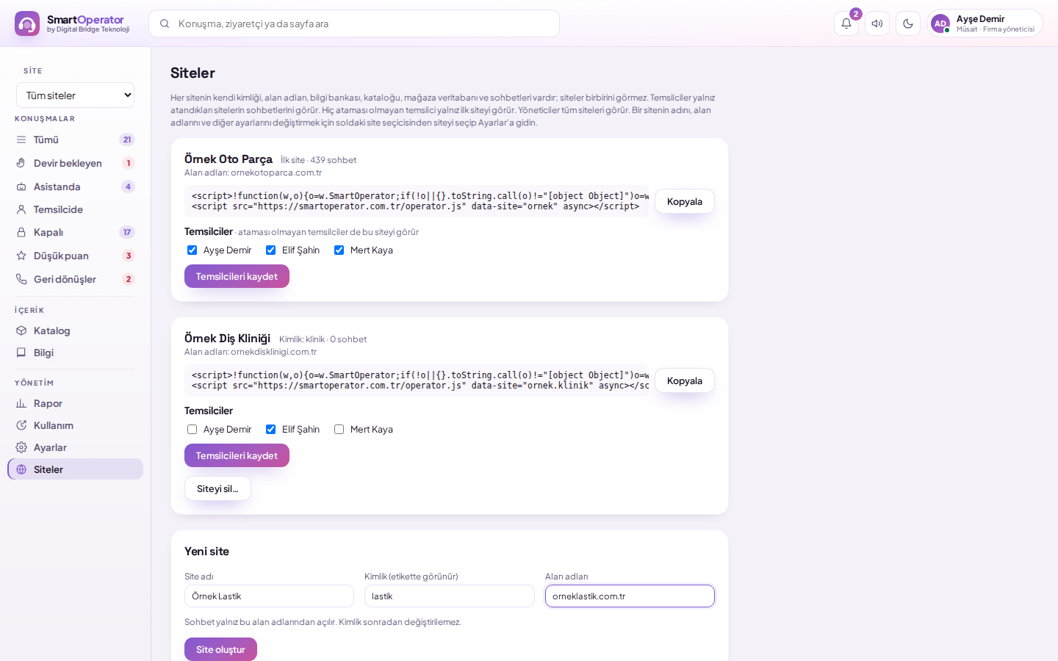Toggle the sound speaker icon
1058x661 pixels.
877,24
